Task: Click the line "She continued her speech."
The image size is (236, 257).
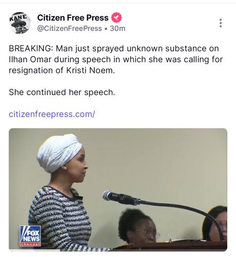Action: tap(62, 93)
